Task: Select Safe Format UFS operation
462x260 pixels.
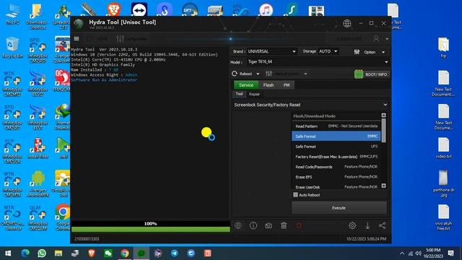Action: (336, 147)
